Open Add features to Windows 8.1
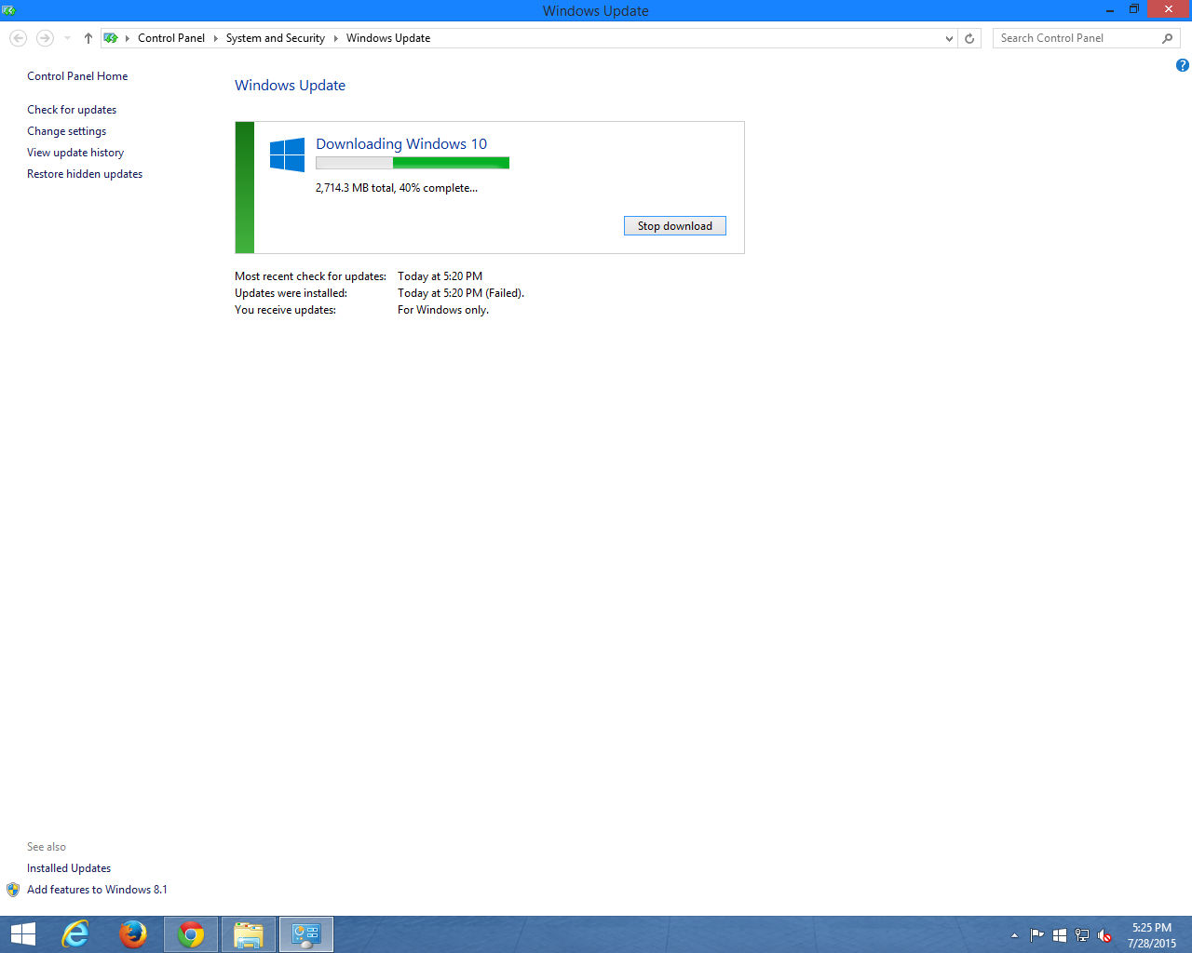 click(x=97, y=890)
